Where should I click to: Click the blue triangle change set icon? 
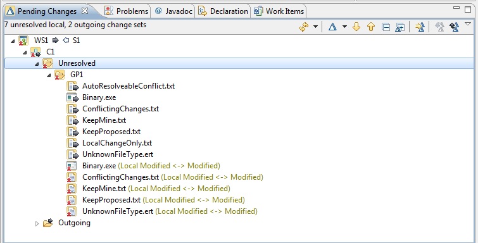[332, 27]
